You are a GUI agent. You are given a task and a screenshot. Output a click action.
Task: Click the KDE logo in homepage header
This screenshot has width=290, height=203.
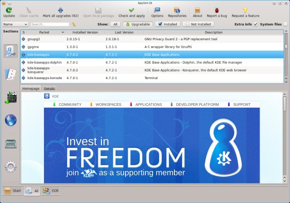(47, 96)
